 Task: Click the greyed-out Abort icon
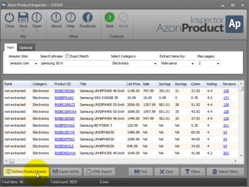(124, 17)
